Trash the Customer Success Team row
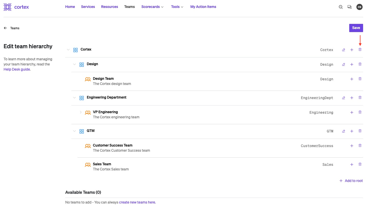The height and width of the screenshot is (212, 369). (x=360, y=146)
